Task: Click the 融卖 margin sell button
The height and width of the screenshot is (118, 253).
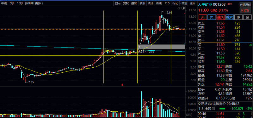Action: pos(230,17)
